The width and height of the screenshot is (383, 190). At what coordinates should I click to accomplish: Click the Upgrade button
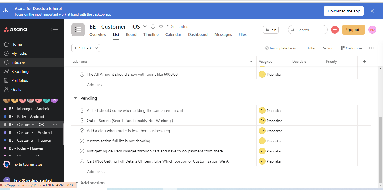tap(354, 30)
